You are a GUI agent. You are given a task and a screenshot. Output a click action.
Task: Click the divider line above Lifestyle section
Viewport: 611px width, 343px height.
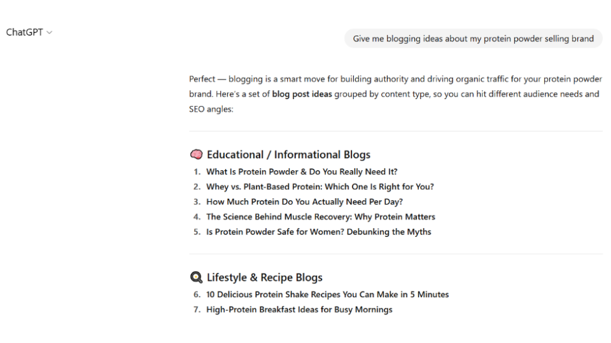coord(395,254)
